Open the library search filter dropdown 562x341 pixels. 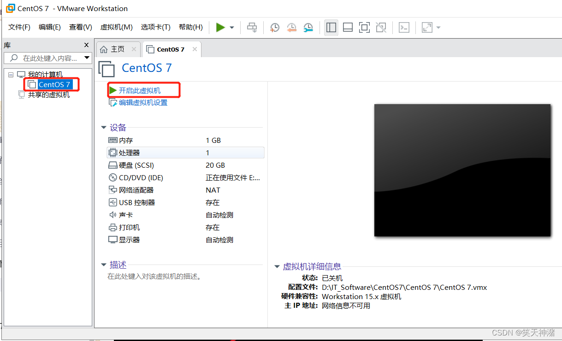[x=87, y=58]
